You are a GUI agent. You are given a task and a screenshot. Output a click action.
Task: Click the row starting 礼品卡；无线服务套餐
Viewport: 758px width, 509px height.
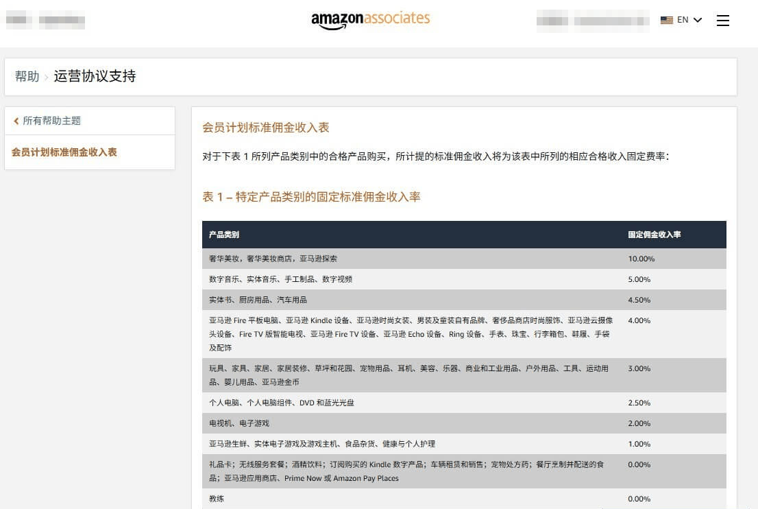464,471
